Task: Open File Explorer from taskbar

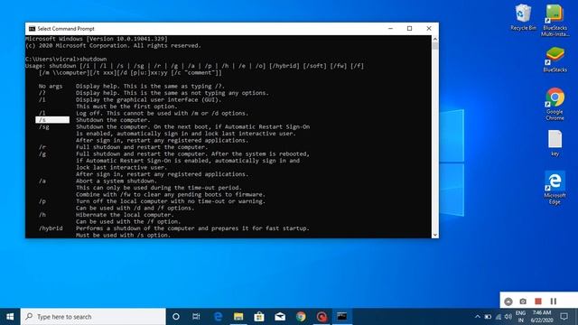Action: 238,317
